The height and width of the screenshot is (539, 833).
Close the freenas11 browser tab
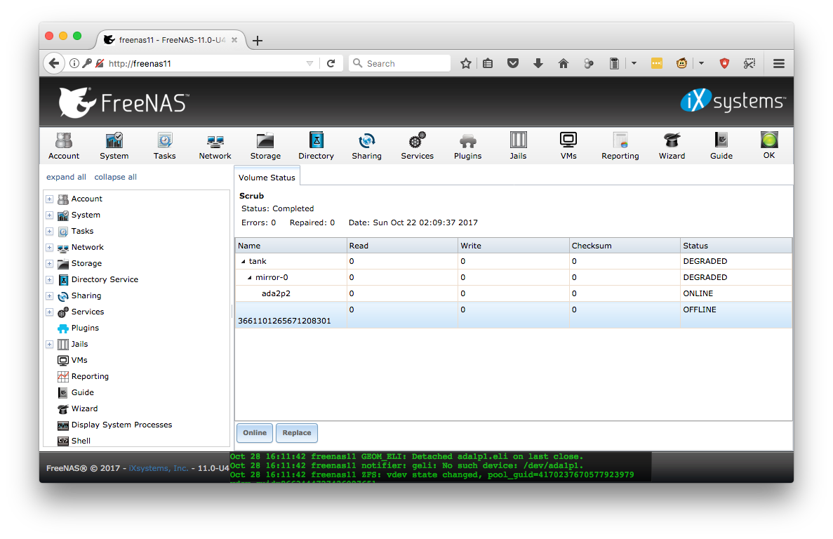tap(234, 40)
